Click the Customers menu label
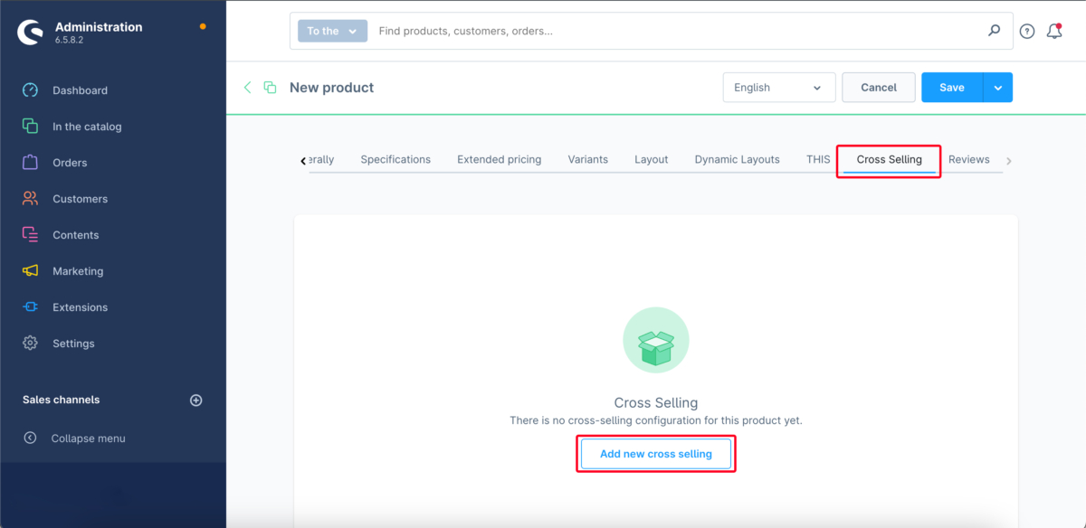The height and width of the screenshot is (528, 1086). click(x=80, y=199)
